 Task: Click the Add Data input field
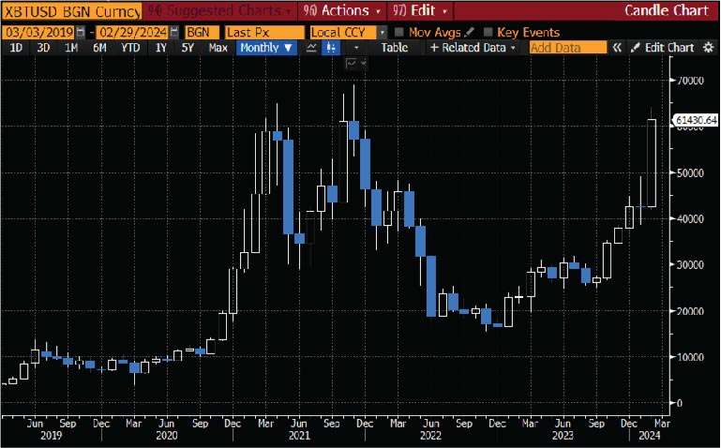[x=568, y=48]
